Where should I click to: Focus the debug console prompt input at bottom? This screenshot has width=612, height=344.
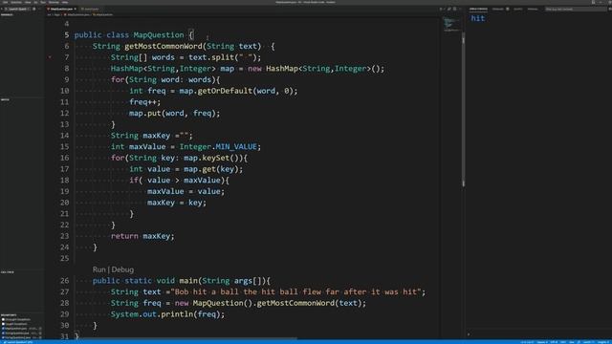(538, 334)
